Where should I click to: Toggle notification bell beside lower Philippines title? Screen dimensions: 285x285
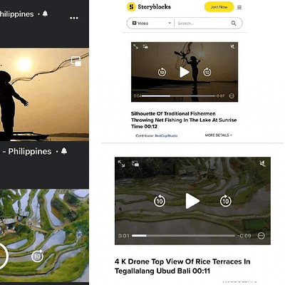(x=64, y=151)
